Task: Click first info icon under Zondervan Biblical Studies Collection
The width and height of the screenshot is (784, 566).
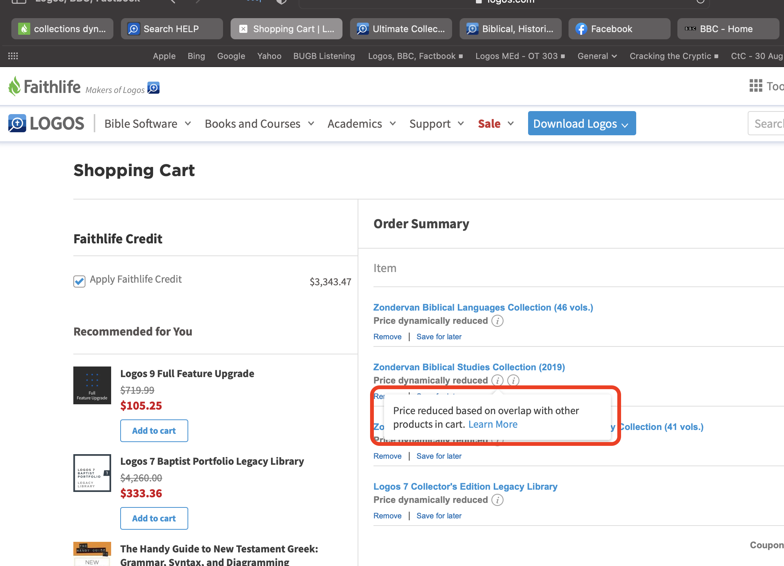Action: point(497,380)
